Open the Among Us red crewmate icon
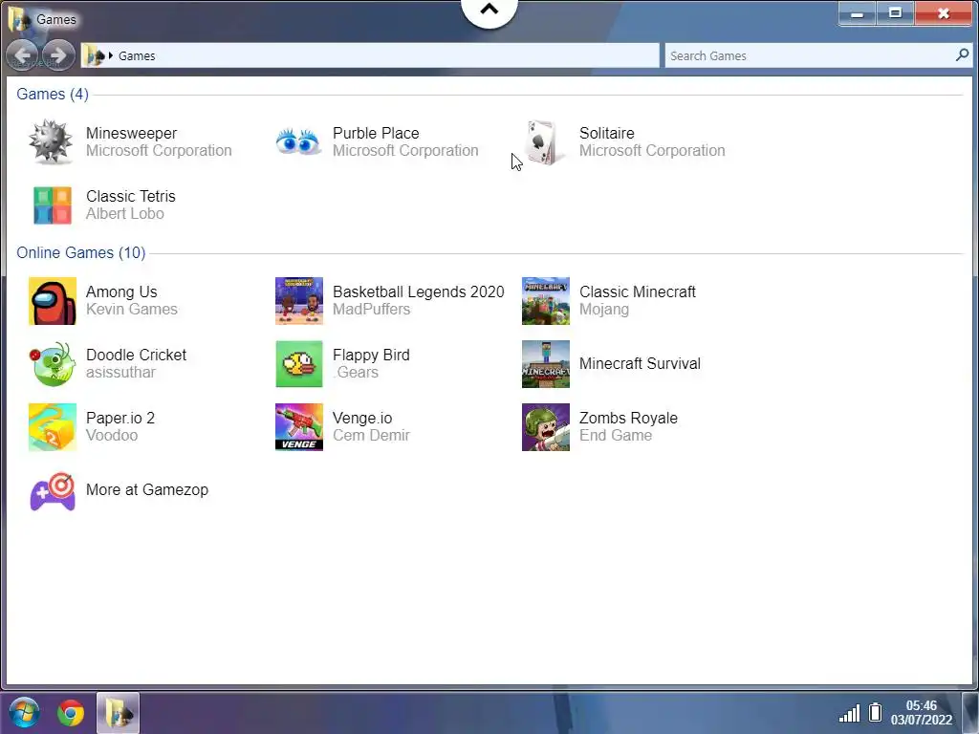 [53, 301]
